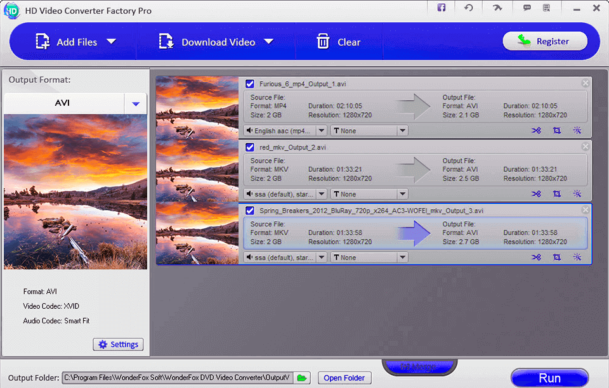Uncheck the Furious_6_mp4_Output_1.avi selection box
The image size is (609, 388).
click(249, 83)
